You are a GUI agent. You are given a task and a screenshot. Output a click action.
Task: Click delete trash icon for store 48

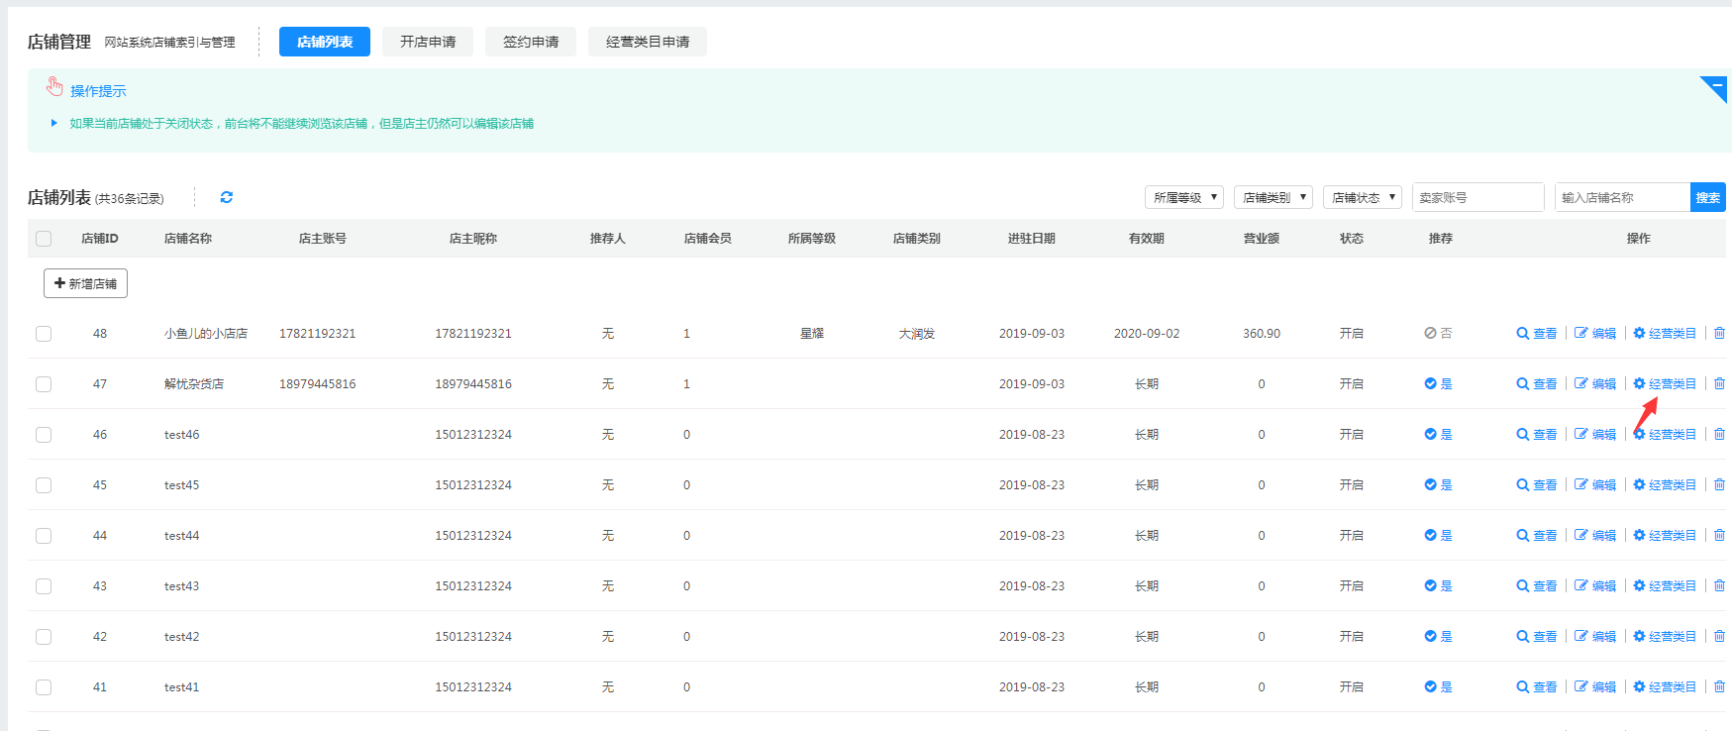pos(1719,334)
